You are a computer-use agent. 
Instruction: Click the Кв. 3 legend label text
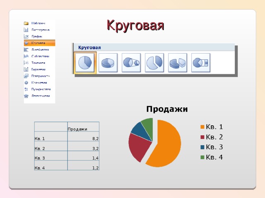pos(214,147)
